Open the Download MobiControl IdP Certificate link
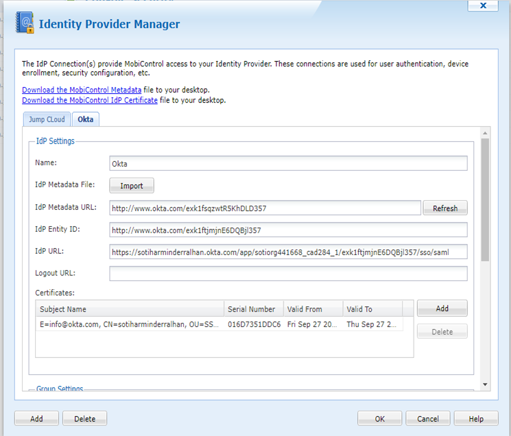 [x=89, y=100]
